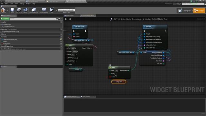Click the True value field on Select node
Viewport: 206px width, 116px height.
click(115, 74)
